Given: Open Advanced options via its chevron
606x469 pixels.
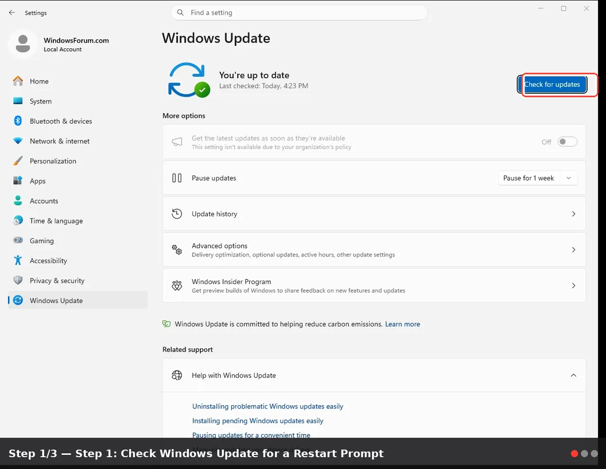Looking at the screenshot, I should (x=573, y=249).
